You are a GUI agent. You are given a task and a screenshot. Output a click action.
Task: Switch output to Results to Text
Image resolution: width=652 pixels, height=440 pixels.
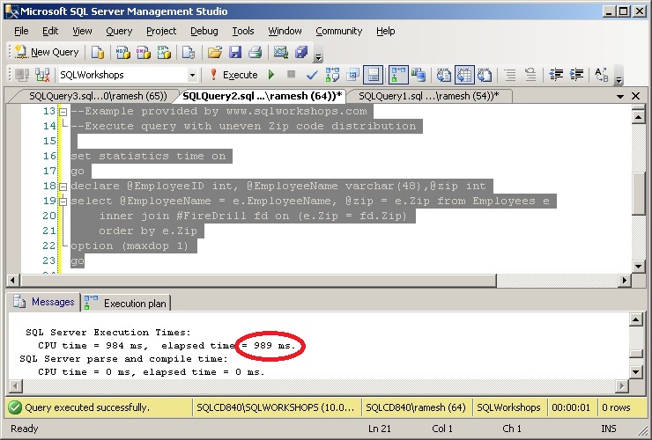point(444,75)
